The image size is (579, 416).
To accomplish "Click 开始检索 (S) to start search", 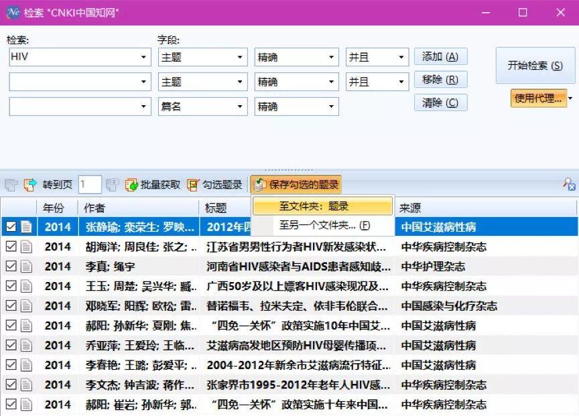I will tap(535, 66).
